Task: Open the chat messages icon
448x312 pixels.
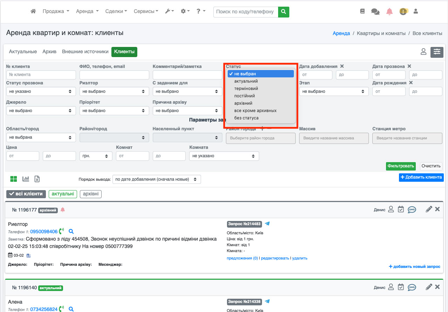Action: [x=375, y=12]
